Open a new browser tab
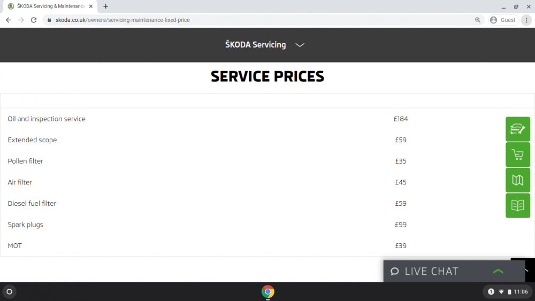This screenshot has width=535, height=301. 106,6
